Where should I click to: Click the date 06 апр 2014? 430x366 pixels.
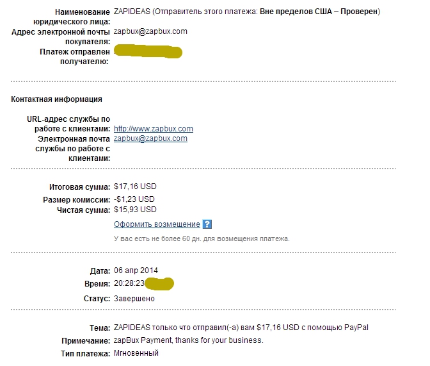pyautogui.click(x=136, y=270)
